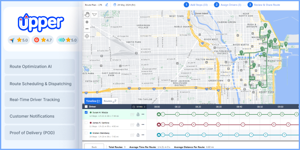Viewport: 300px width, 150px height.
Task: Click the 09:00 time label in timeline header
Action: tap(281, 107)
